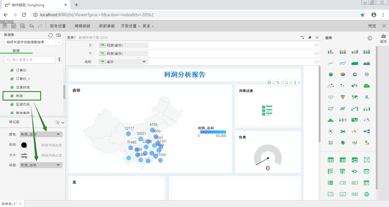Click the 预览 button

point(372,26)
